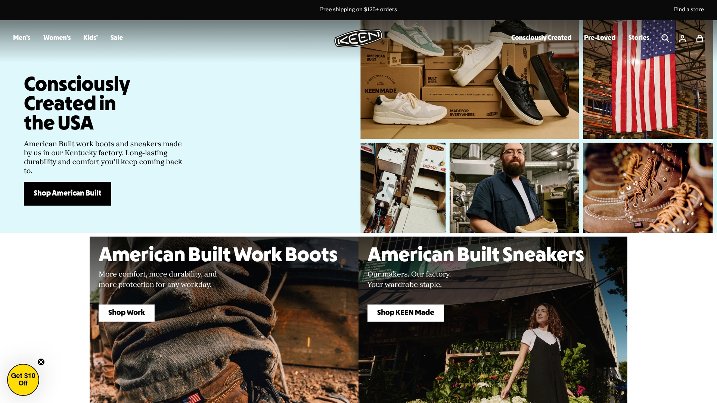Click the American Built Work Boots heading

pos(218,254)
